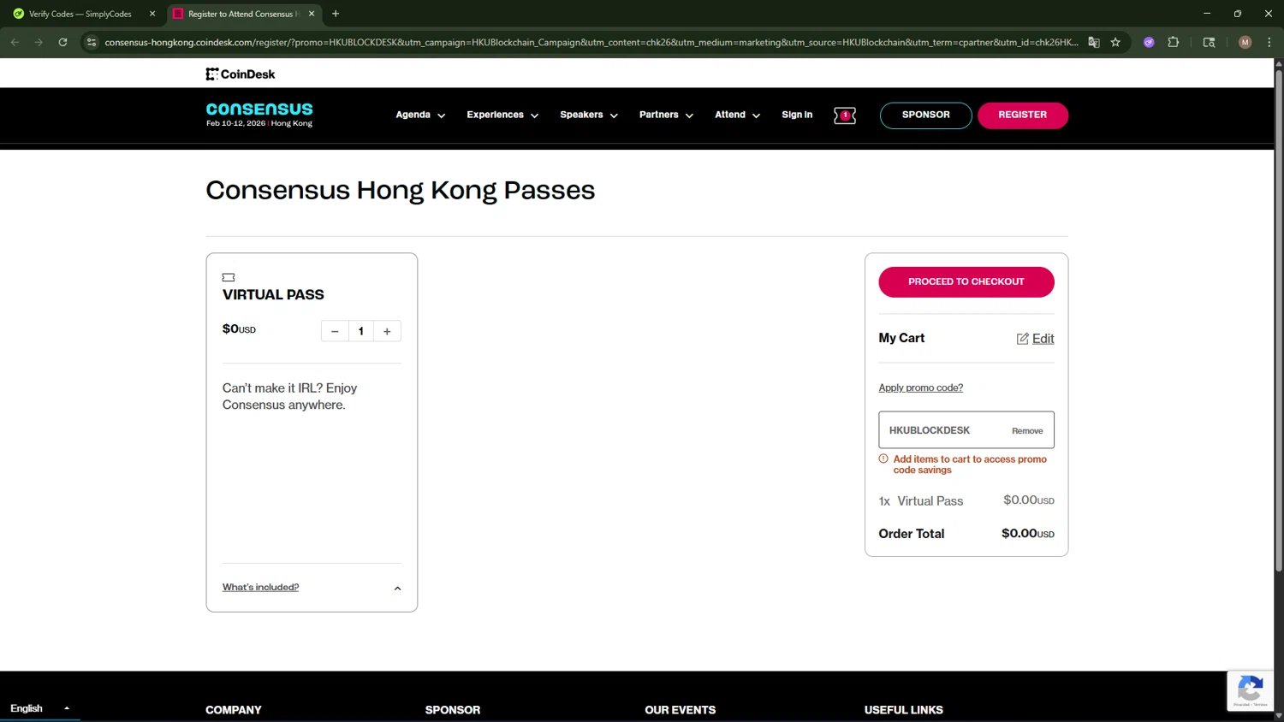Click the VIRTUAL PASS title
The width and height of the screenshot is (1284, 722).
tap(273, 295)
